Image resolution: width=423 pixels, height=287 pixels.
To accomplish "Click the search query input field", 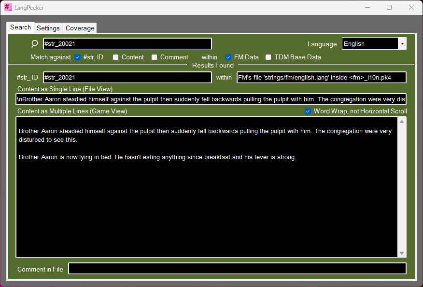I will click(x=127, y=44).
